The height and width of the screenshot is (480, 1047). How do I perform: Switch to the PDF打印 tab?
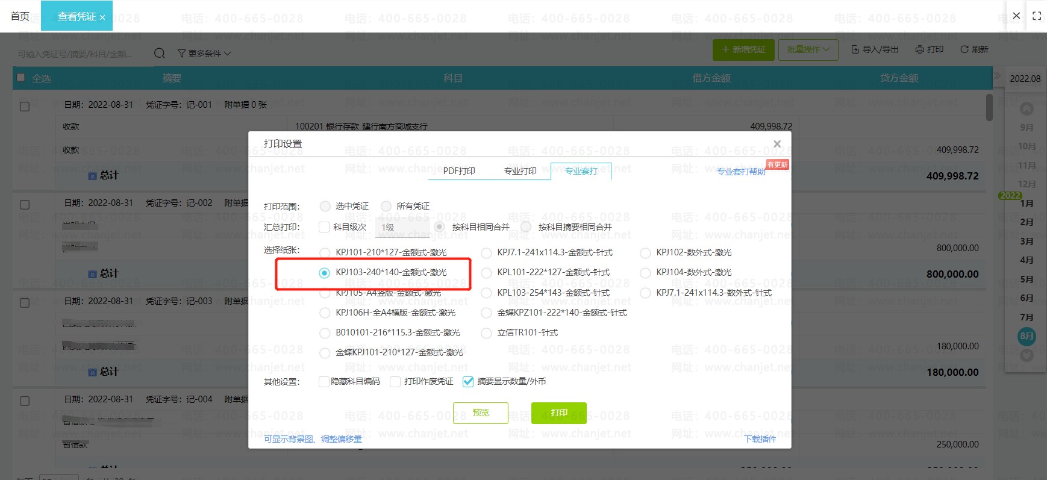[x=459, y=171]
